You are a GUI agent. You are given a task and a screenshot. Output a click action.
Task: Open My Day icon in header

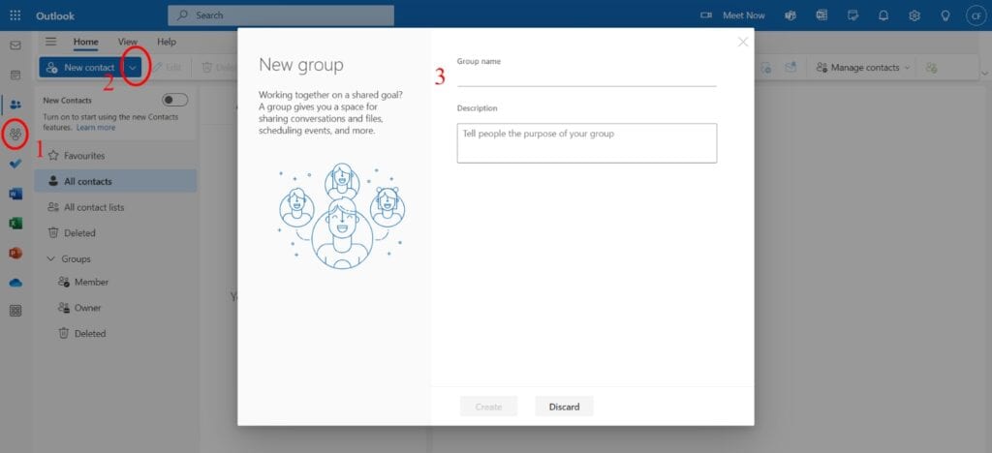(852, 15)
